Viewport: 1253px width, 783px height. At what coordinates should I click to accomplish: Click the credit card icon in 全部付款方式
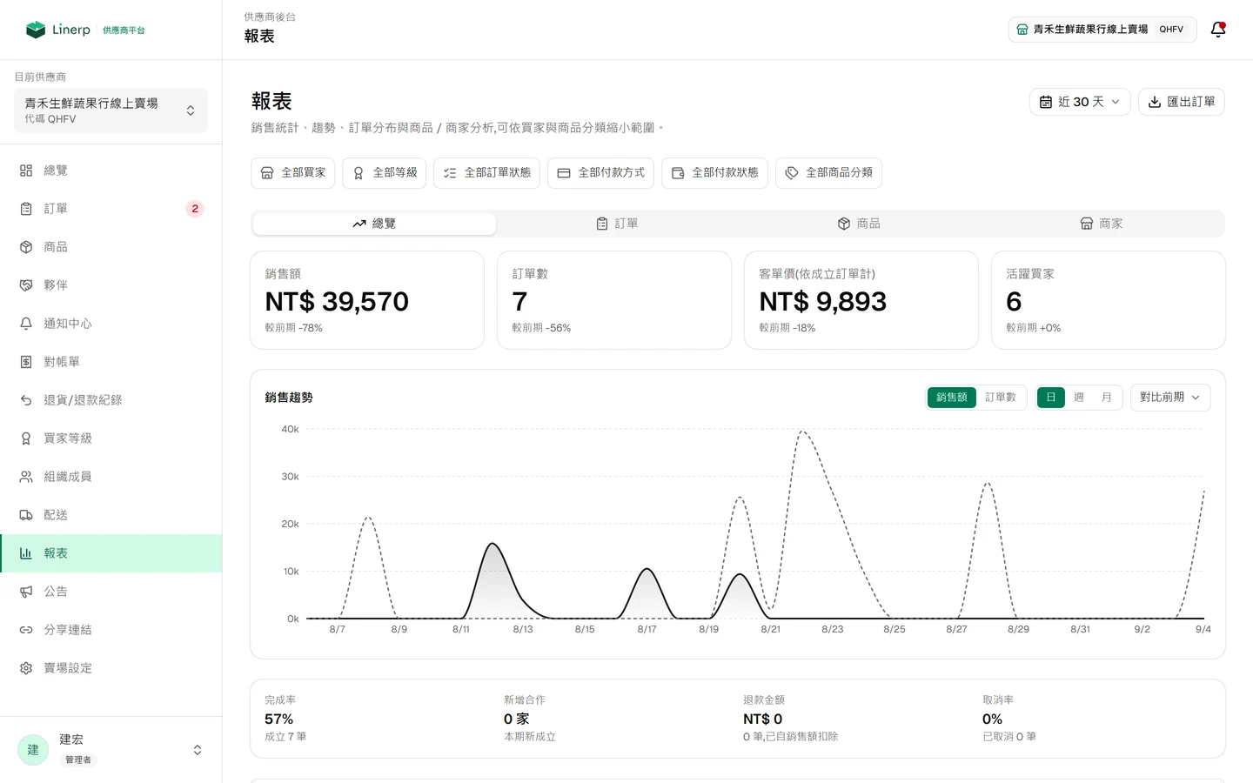point(564,173)
